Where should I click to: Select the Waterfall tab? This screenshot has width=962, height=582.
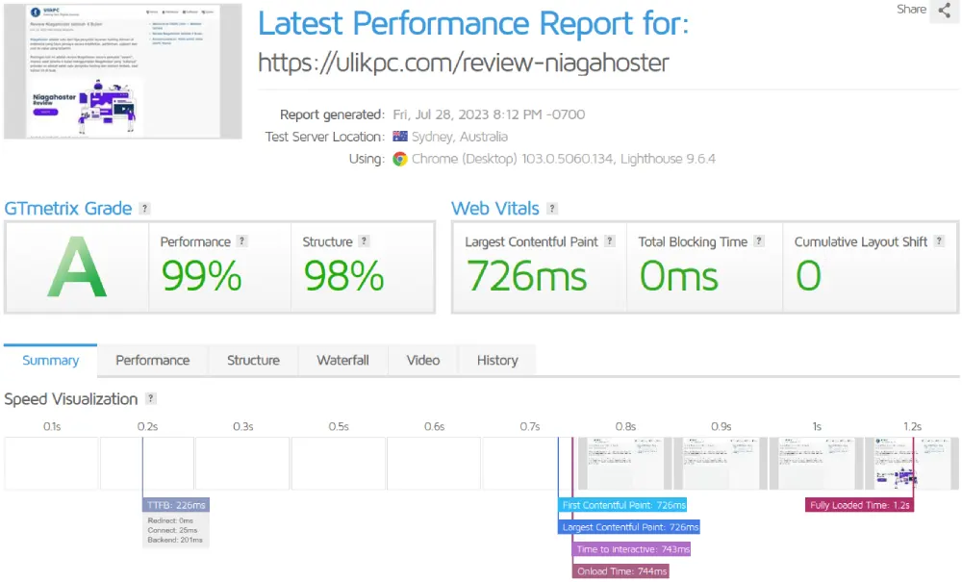coord(342,360)
